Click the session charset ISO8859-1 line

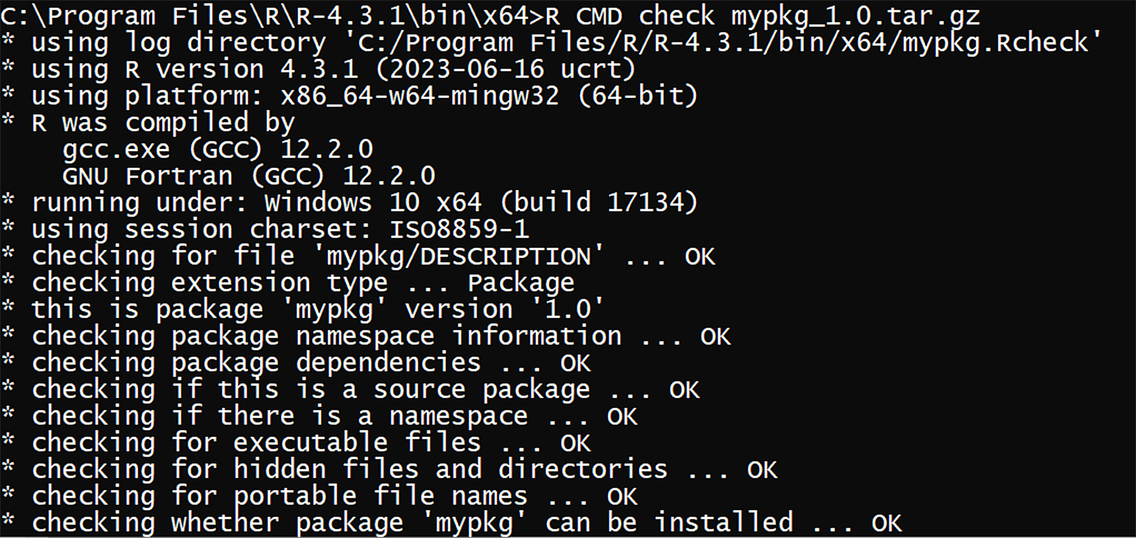tap(265, 229)
